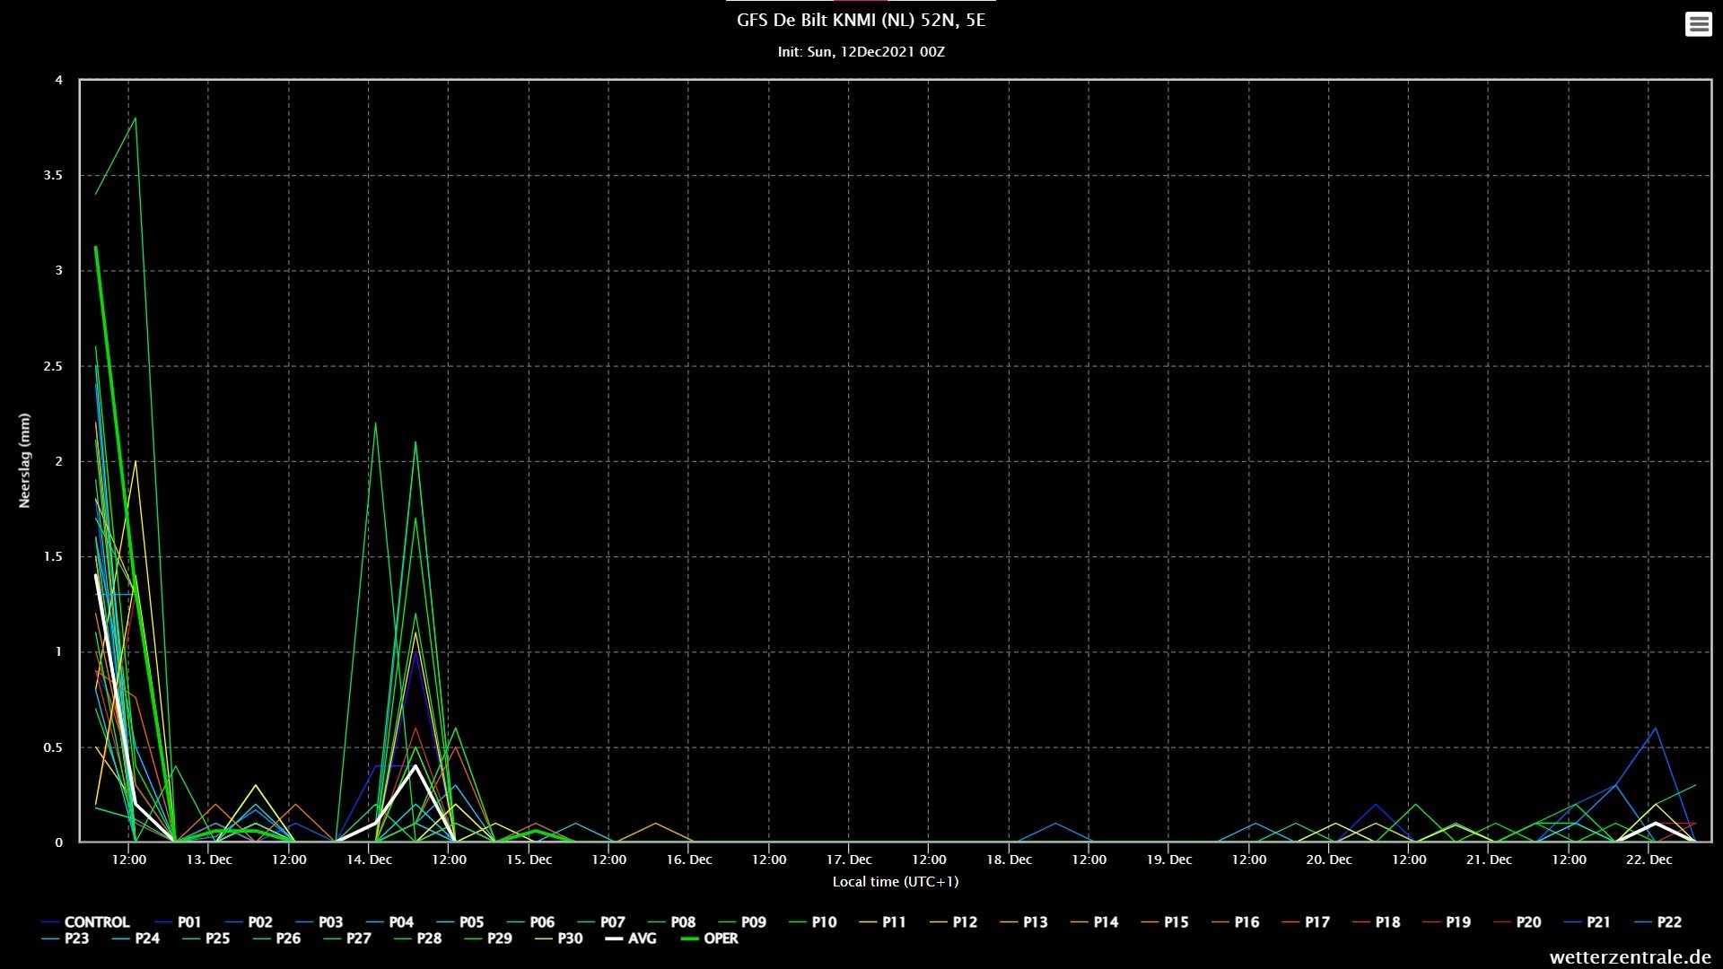Toggle legend entry P30

[x=559, y=938]
